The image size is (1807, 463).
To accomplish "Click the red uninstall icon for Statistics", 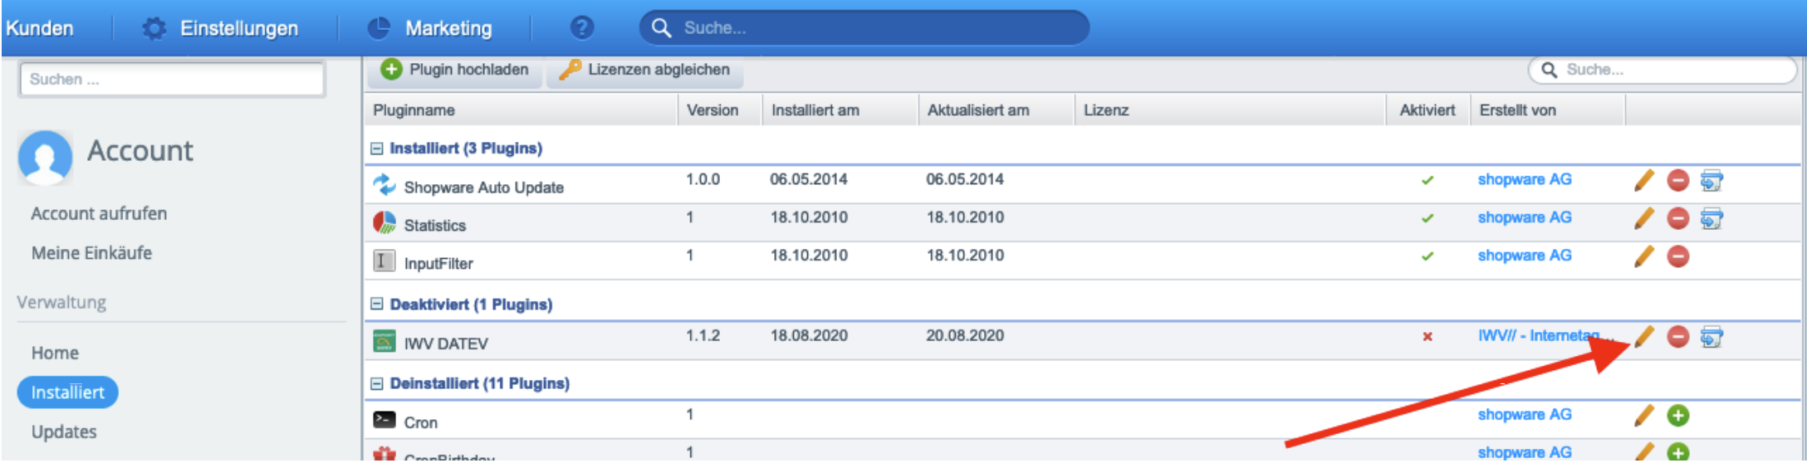I will coord(1677,218).
